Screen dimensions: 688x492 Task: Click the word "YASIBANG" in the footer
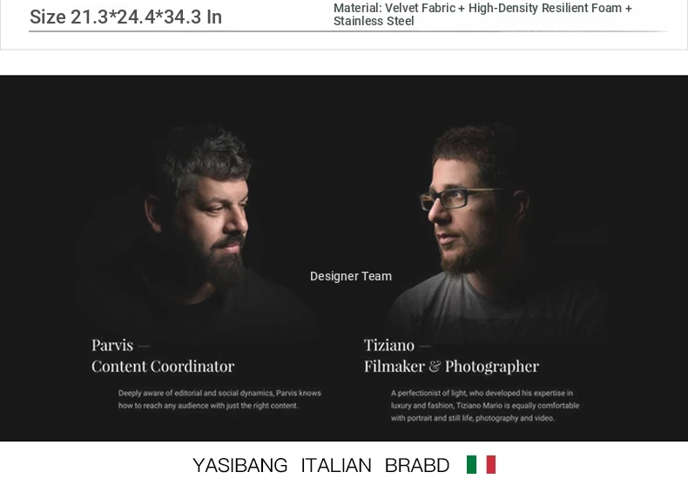pyautogui.click(x=240, y=465)
